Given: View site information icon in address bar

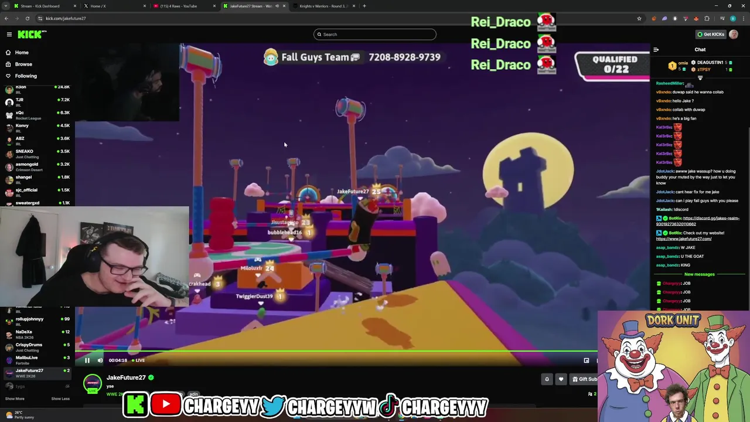Looking at the screenshot, I should (x=40, y=18).
